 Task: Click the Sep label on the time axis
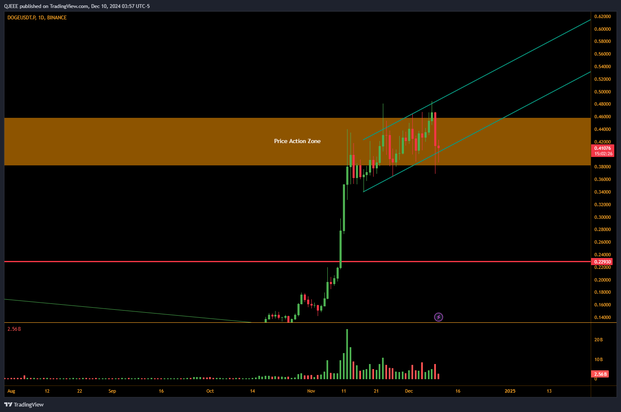coord(112,391)
